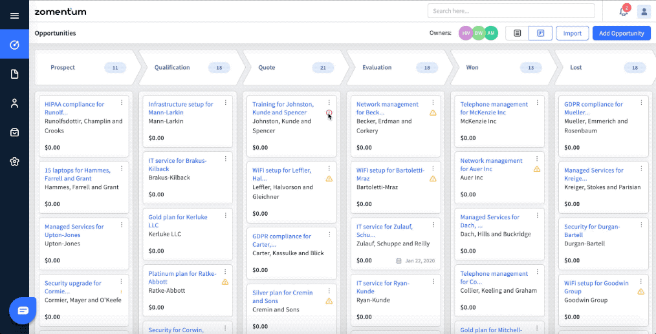
Task: Click the Import button
Action: [572, 33]
